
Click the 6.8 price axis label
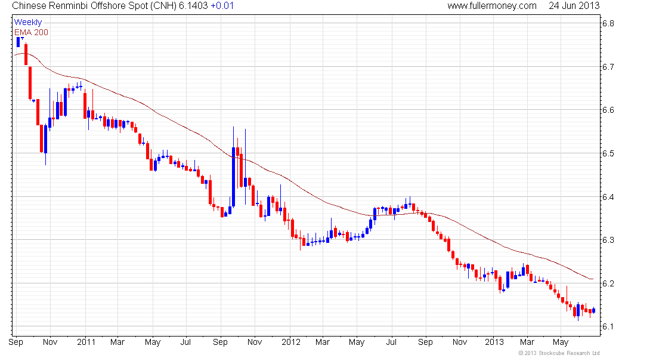[x=608, y=23]
